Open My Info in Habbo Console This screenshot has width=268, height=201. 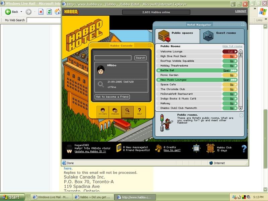coord(103,112)
